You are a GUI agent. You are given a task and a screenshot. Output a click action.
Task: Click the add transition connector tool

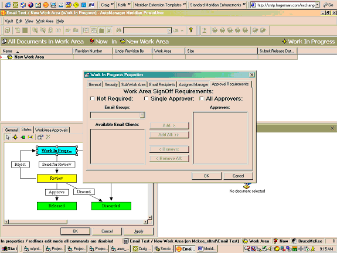pos(30,137)
